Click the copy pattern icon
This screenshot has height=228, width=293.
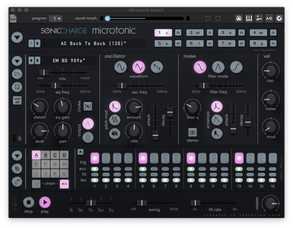point(17,169)
